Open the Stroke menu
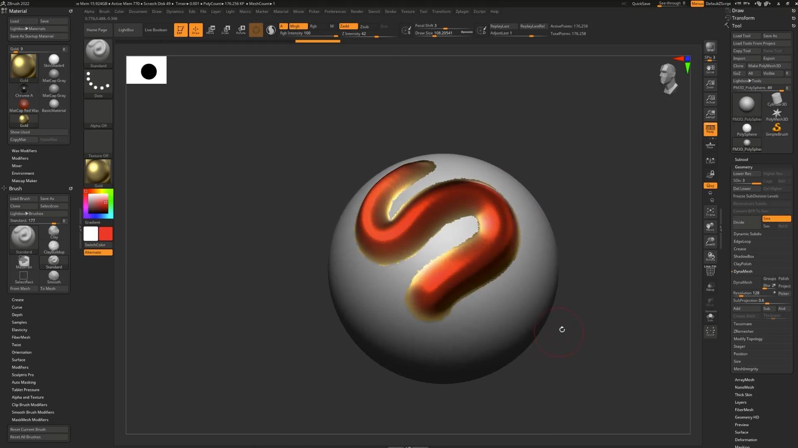This screenshot has width=798, height=448. [390, 11]
